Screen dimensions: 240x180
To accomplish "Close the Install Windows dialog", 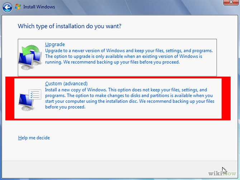I will (231, 2).
